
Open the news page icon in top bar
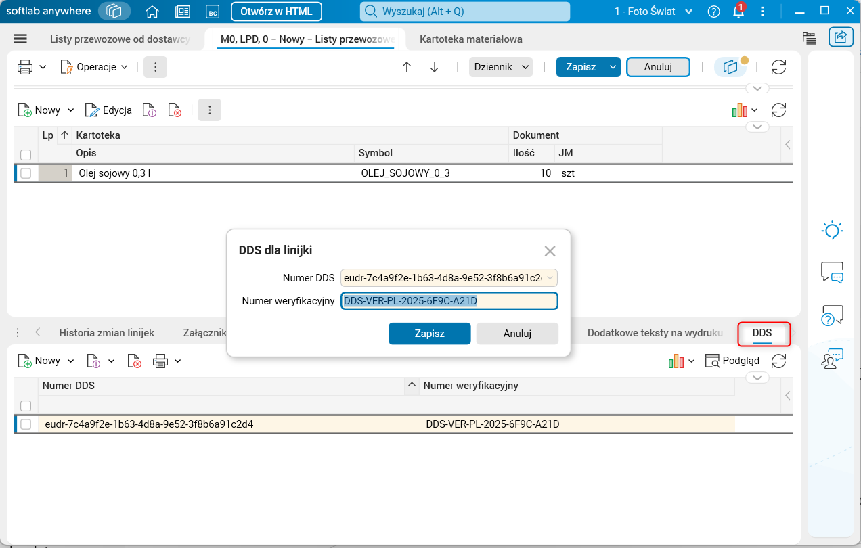coord(182,12)
